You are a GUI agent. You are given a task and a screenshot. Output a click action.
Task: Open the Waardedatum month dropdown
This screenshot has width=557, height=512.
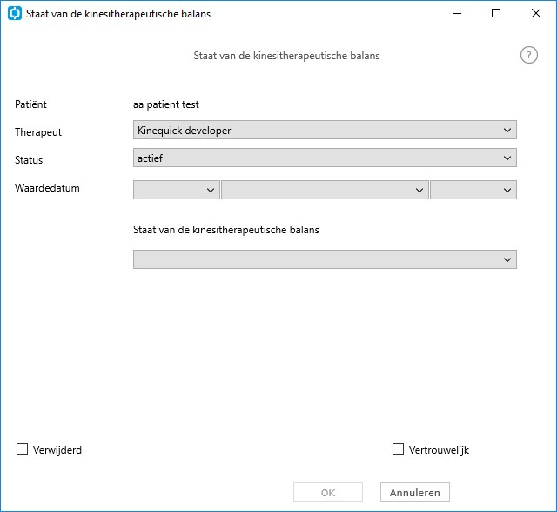(325, 190)
